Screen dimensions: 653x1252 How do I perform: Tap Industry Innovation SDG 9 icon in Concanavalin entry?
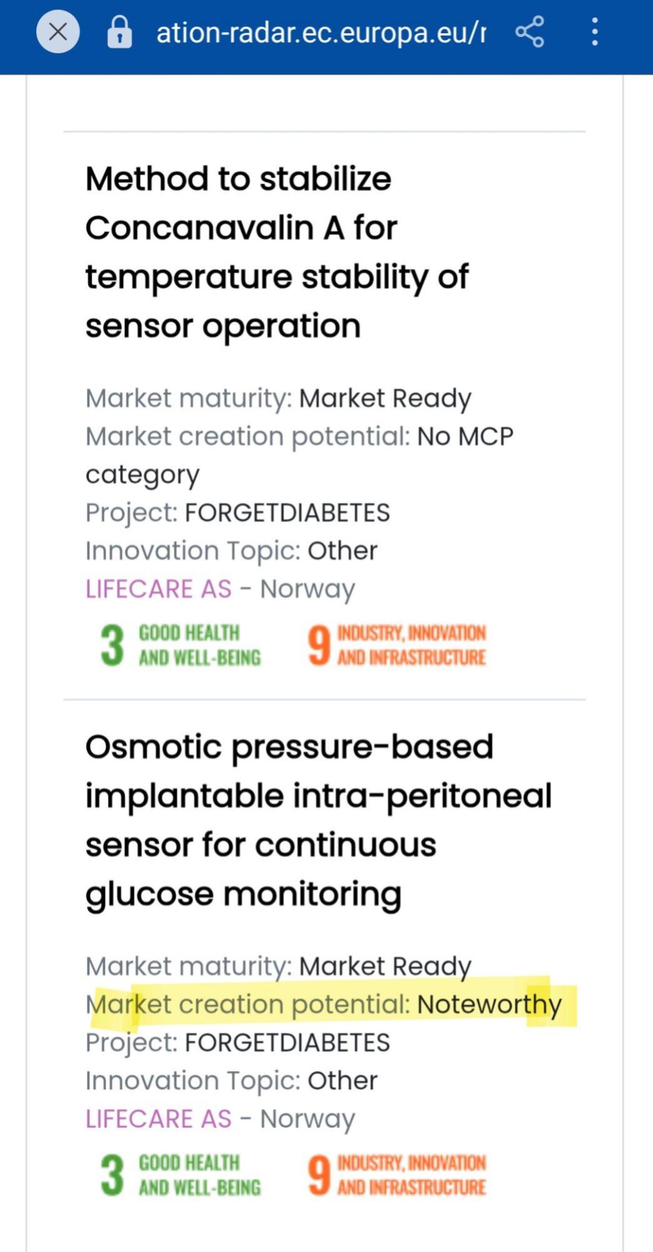pyautogui.click(x=397, y=645)
